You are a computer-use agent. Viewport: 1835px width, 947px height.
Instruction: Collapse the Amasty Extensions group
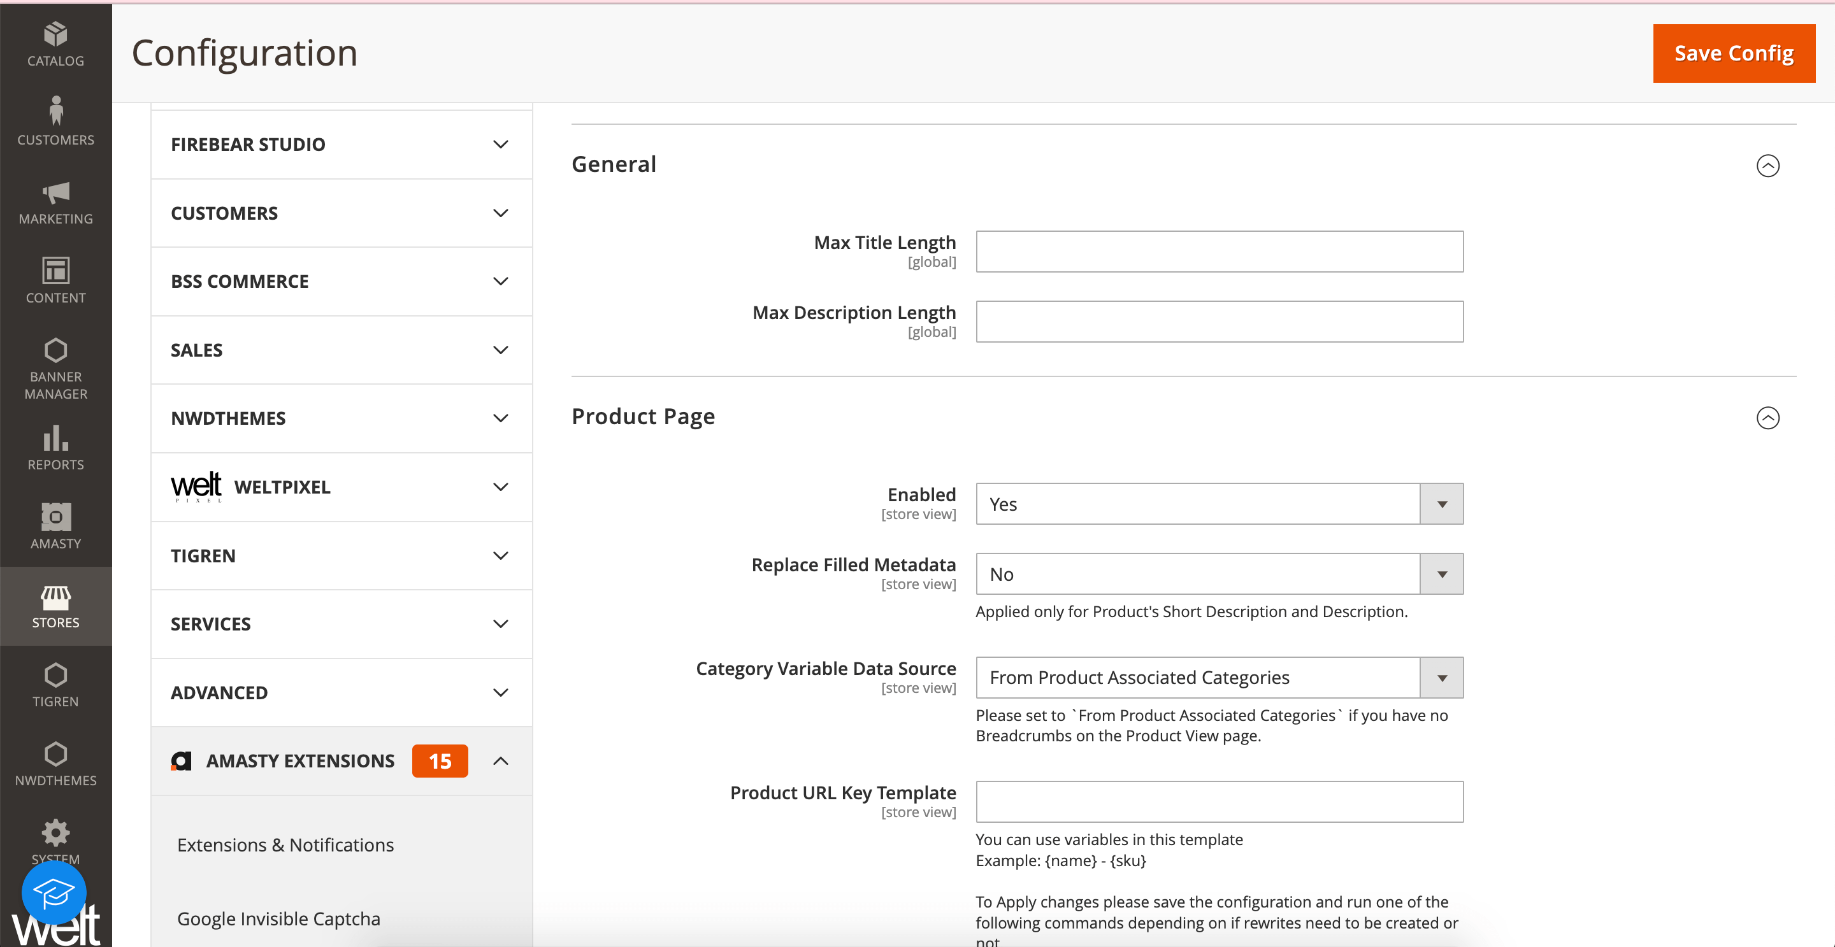coord(501,761)
